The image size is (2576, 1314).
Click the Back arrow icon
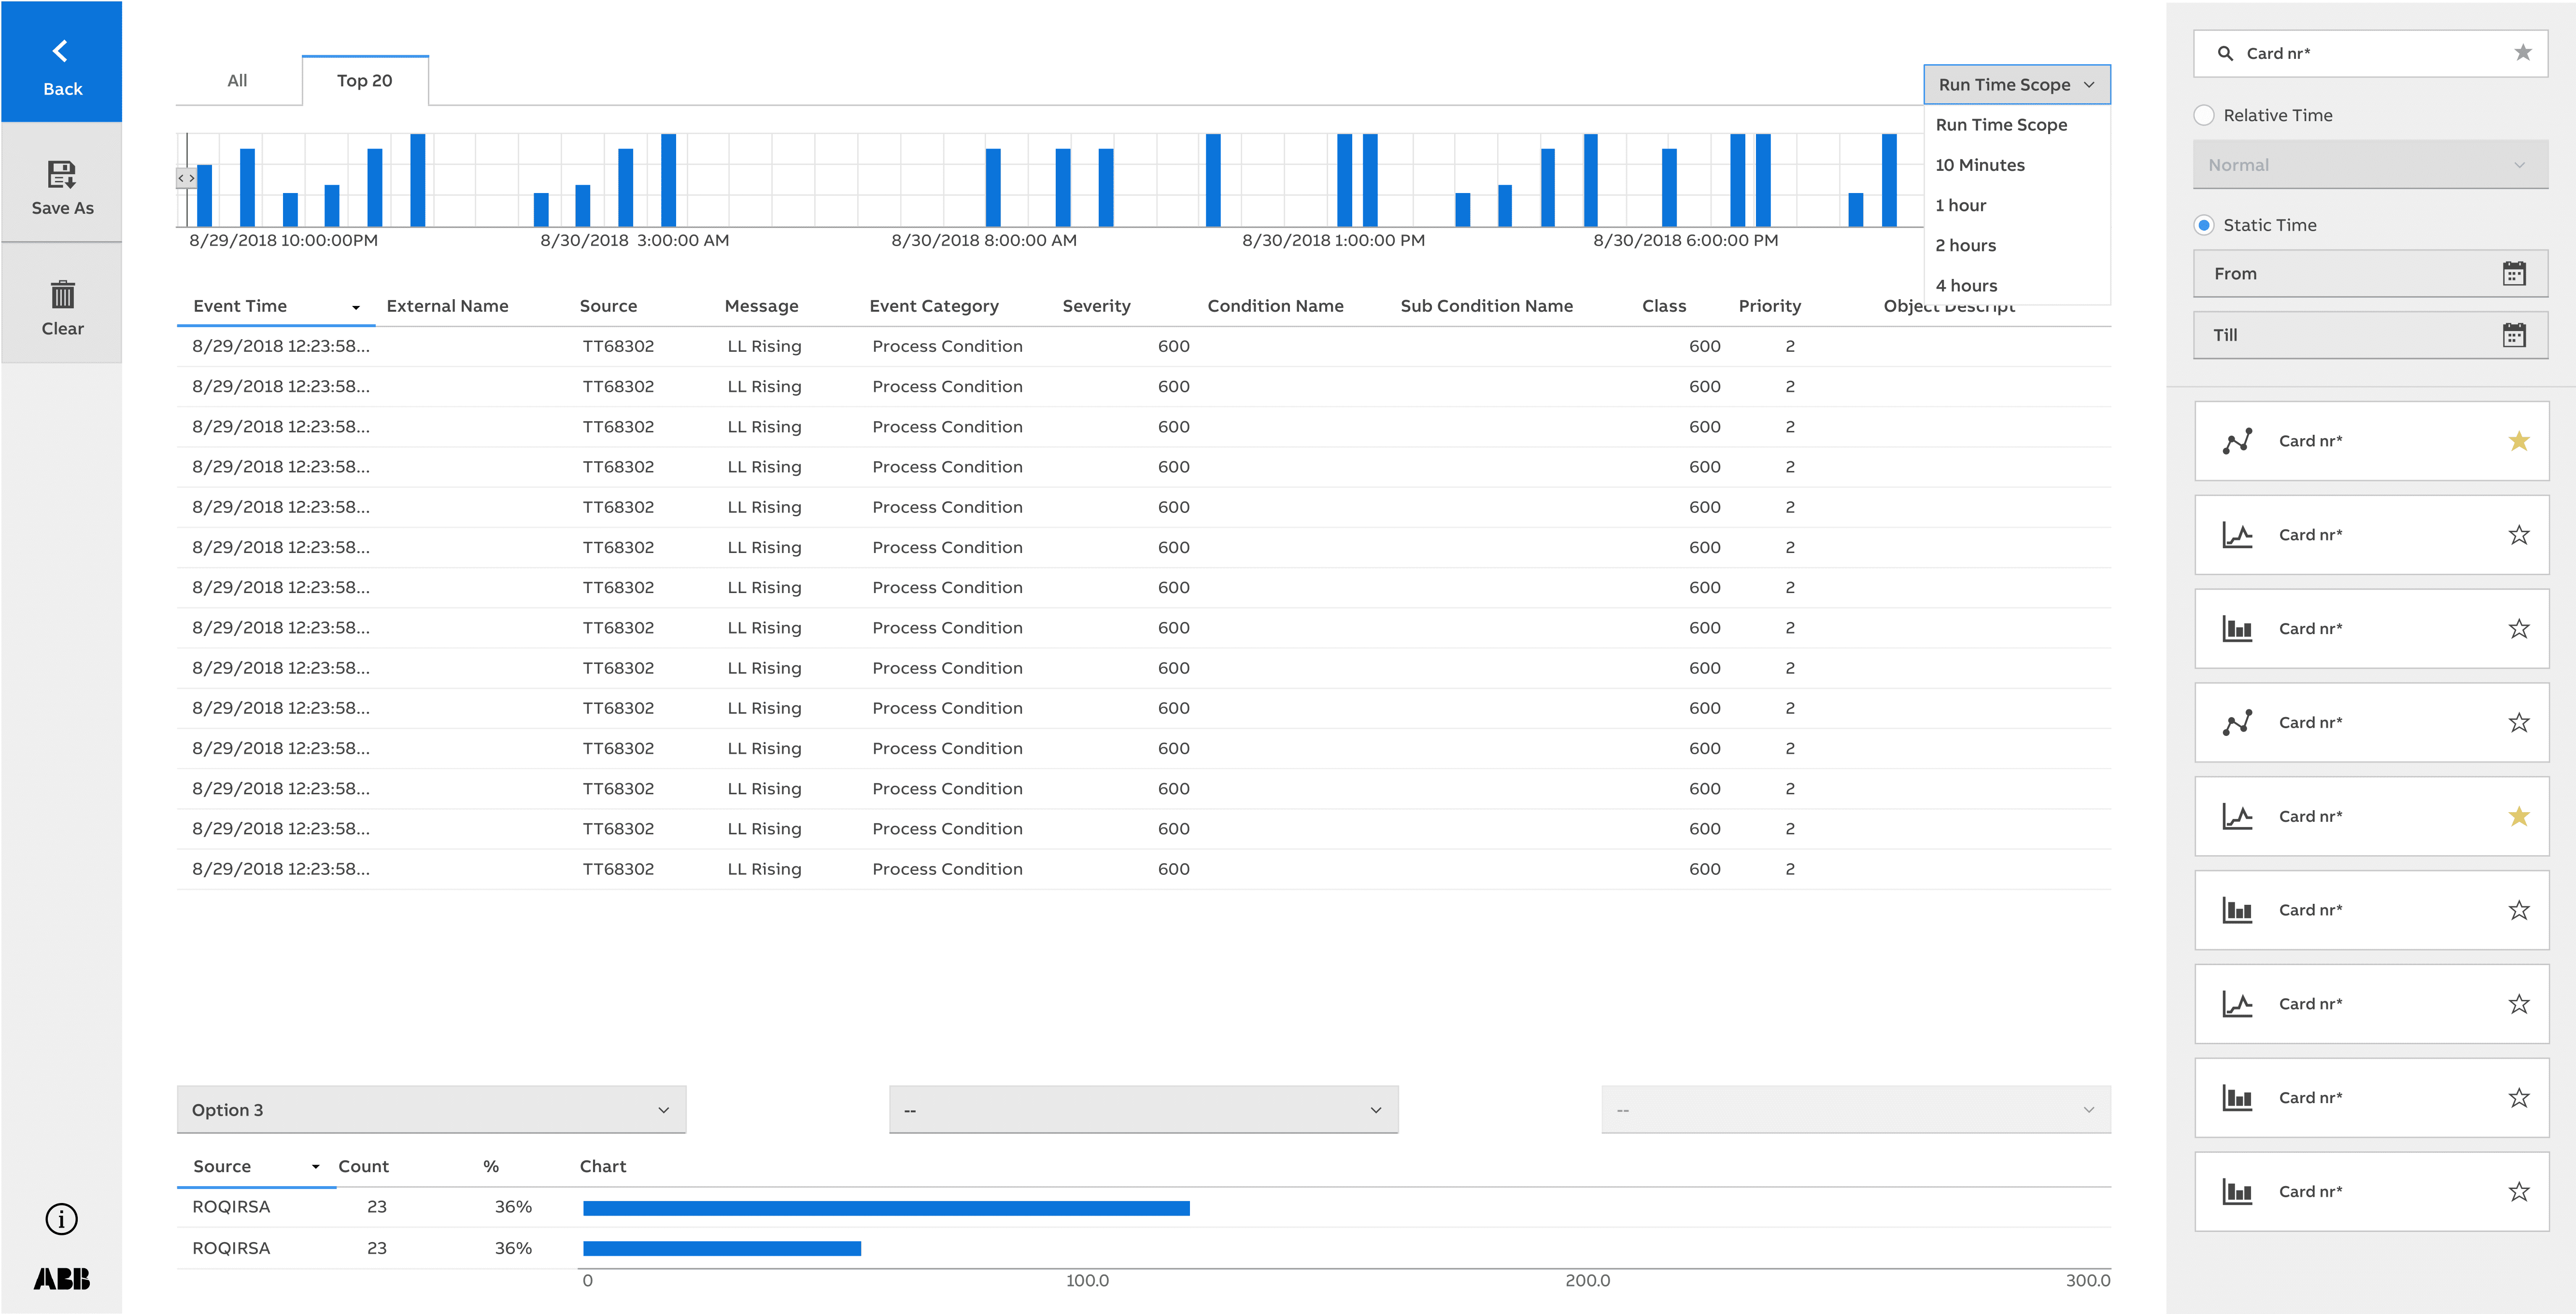61,50
